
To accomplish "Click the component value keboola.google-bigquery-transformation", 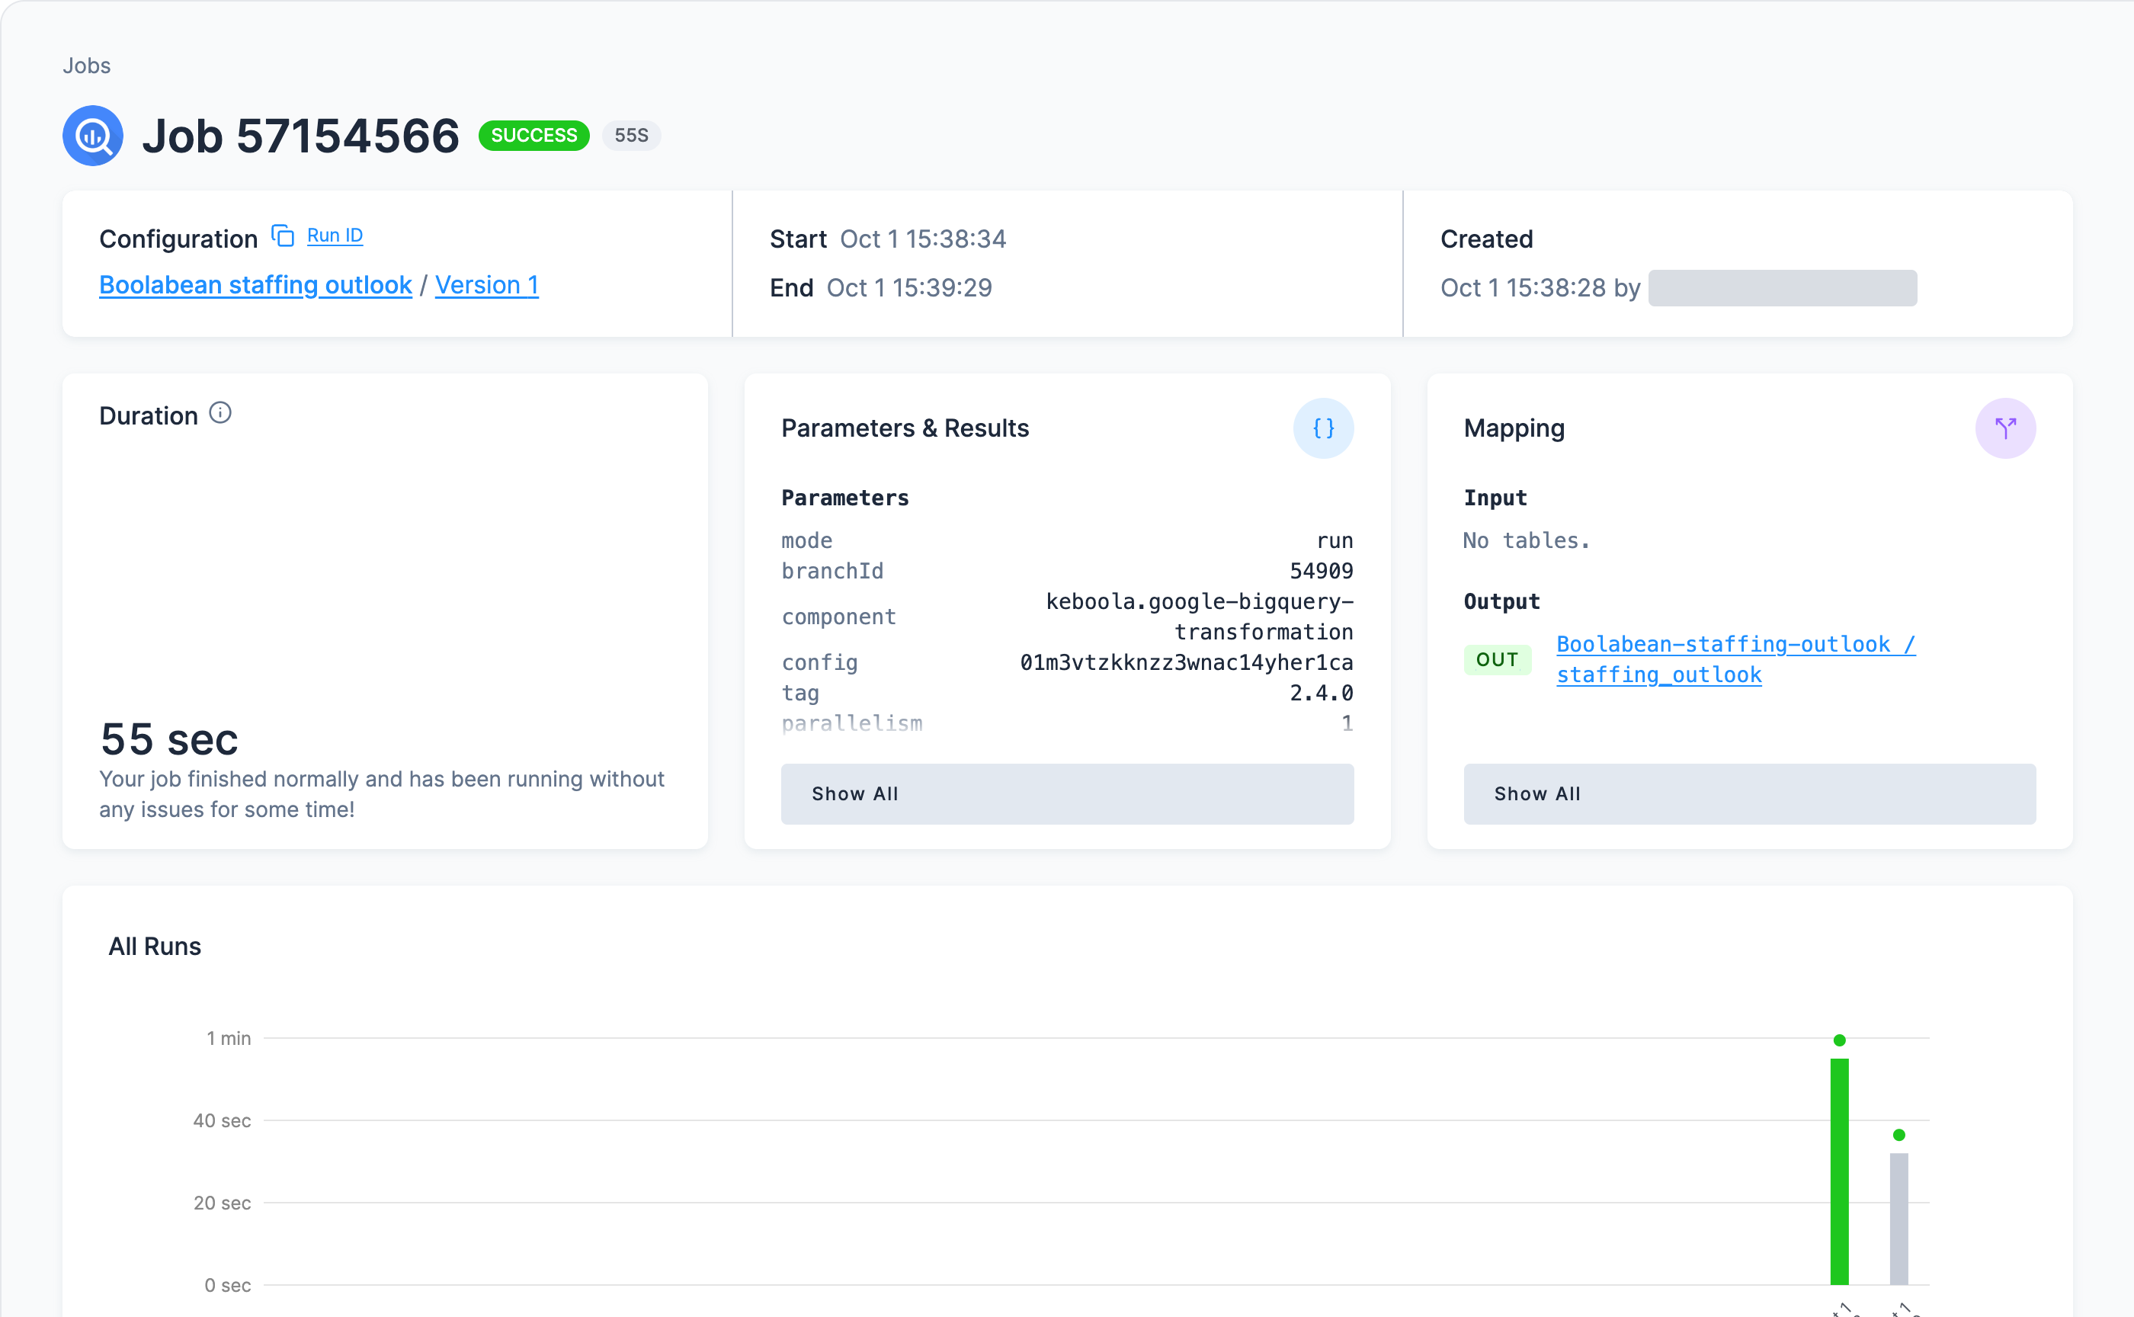I will pos(1199,616).
